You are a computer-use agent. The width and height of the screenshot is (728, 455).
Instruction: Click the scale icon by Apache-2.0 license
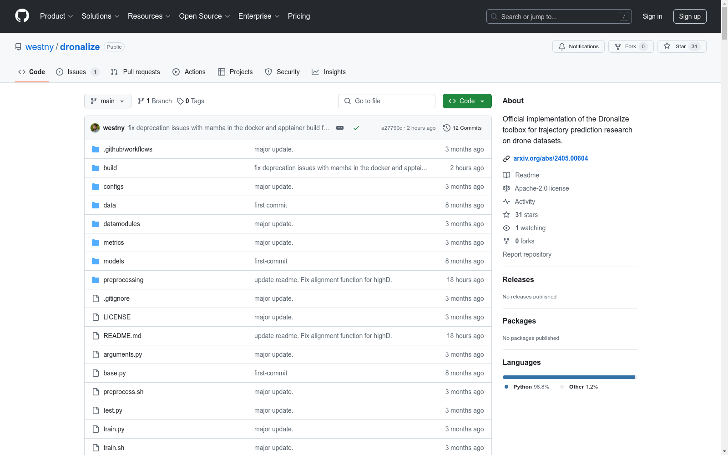(x=506, y=188)
